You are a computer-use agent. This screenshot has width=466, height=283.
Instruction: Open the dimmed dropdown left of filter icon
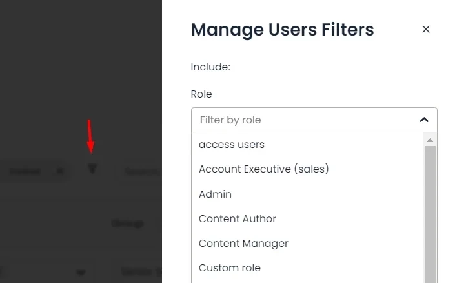tap(35, 171)
